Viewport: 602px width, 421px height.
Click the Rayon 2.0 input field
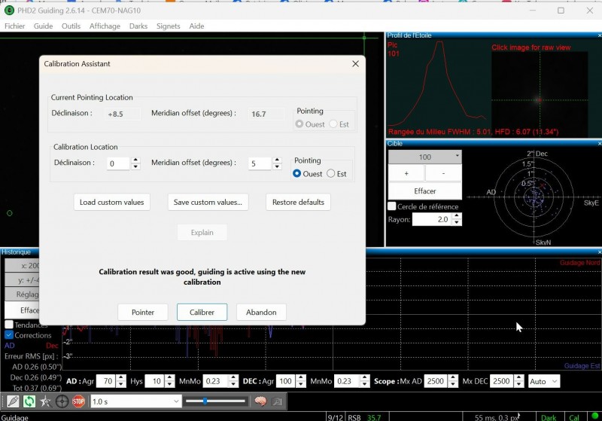(432, 219)
